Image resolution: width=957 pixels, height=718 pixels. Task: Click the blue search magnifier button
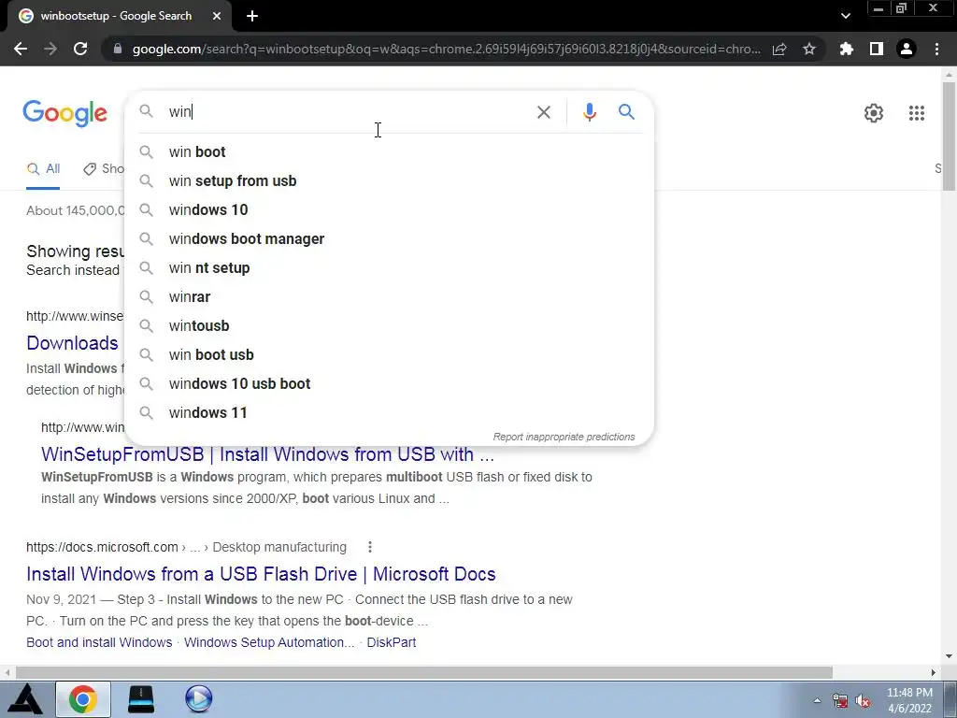[626, 112]
